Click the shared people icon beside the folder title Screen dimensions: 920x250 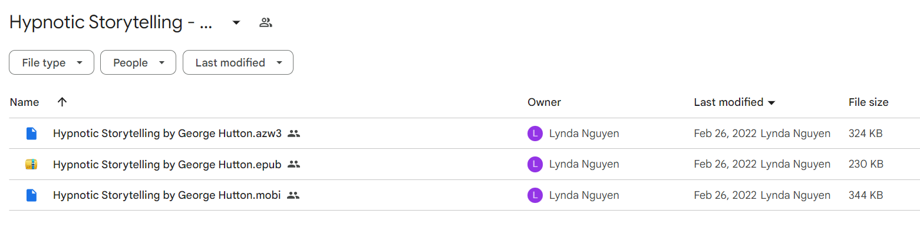266,23
